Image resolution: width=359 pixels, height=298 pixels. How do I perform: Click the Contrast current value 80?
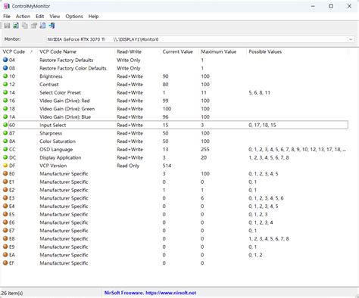(x=165, y=85)
